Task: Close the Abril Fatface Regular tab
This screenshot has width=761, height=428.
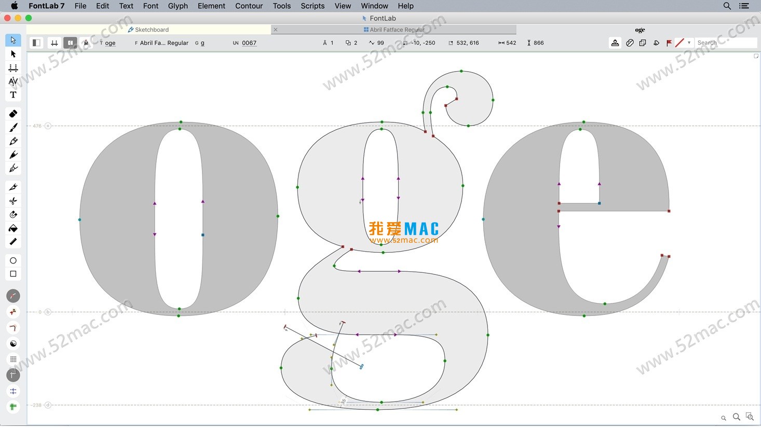Action: tap(276, 30)
